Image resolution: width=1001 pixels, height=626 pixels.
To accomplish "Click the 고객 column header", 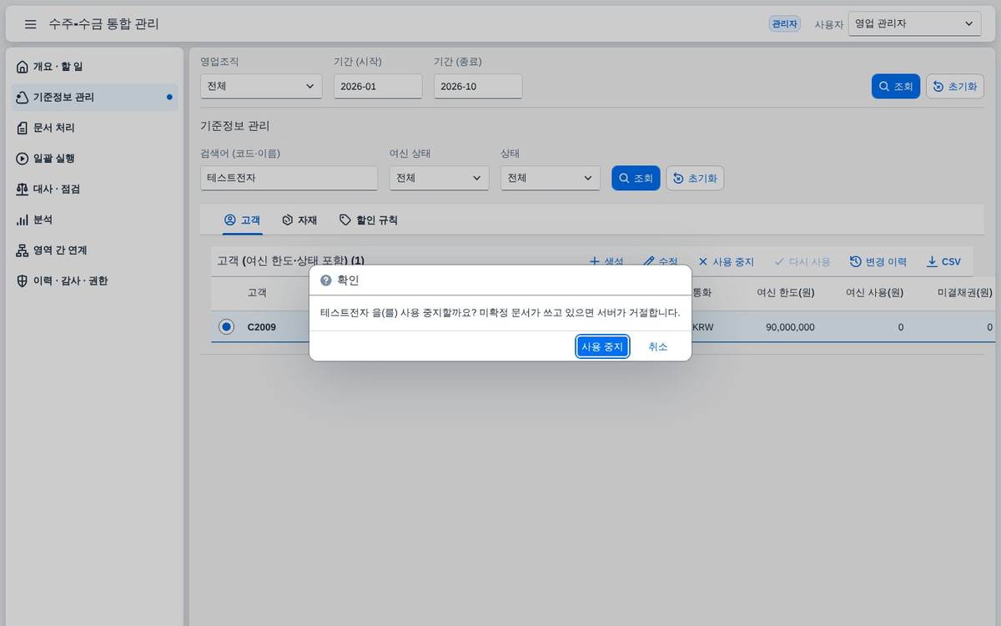I will pos(257,293).
